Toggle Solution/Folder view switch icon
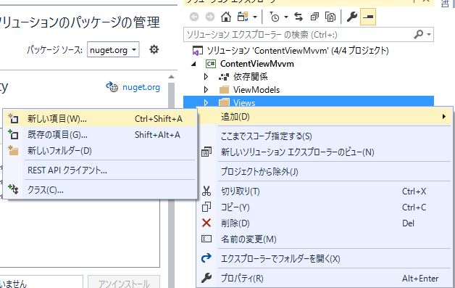Screen dimensions: 455x288 click(243, 17)
